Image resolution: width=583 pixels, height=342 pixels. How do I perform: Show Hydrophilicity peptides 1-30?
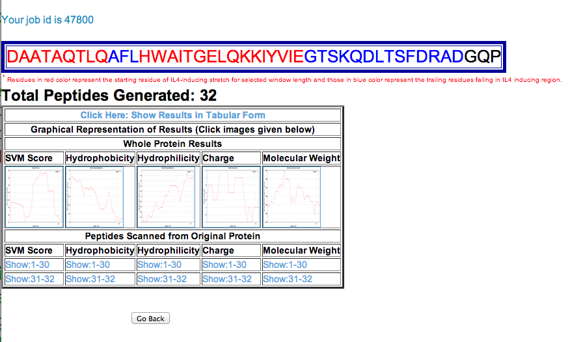coord(159,265)
